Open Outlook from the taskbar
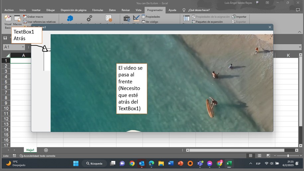This screenshot has width=304, height=171. (x=142, y=163)
